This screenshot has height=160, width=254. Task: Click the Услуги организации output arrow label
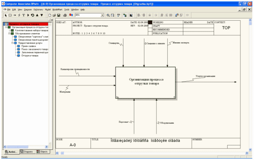(x=205, y=76)
